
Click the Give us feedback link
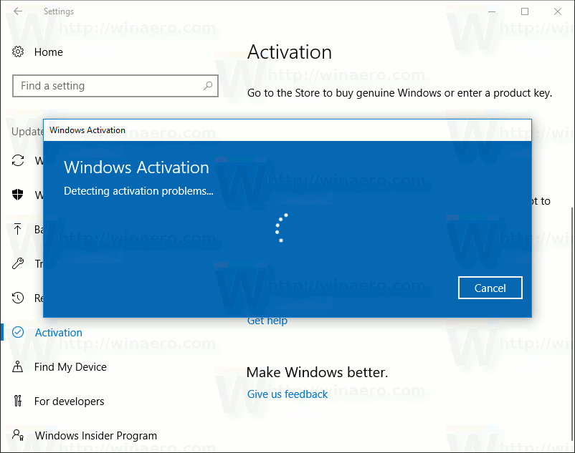(x=287, y=394)
